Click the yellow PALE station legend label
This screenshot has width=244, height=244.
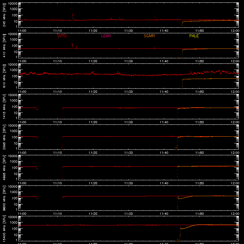point(194,36)
